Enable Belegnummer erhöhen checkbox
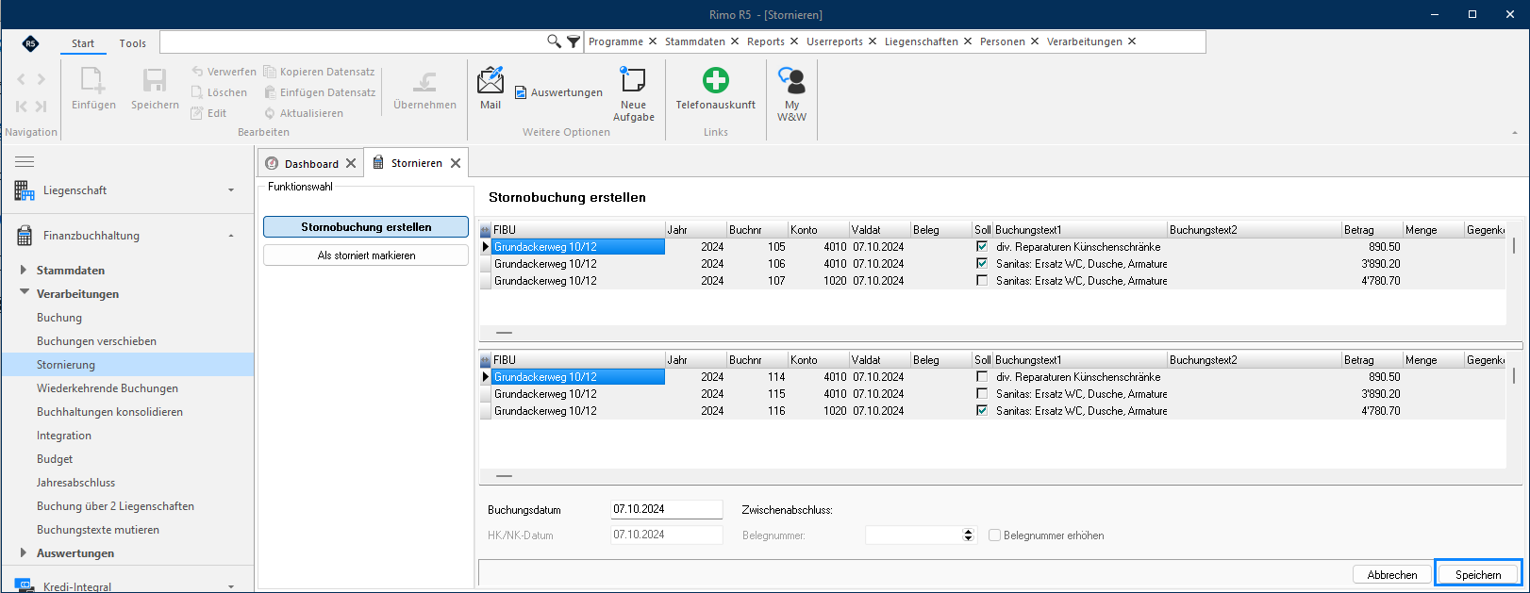 994,535
